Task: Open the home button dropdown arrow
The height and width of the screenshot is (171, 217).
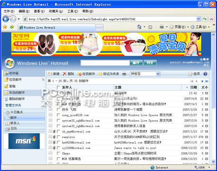Action: (144, 27)
